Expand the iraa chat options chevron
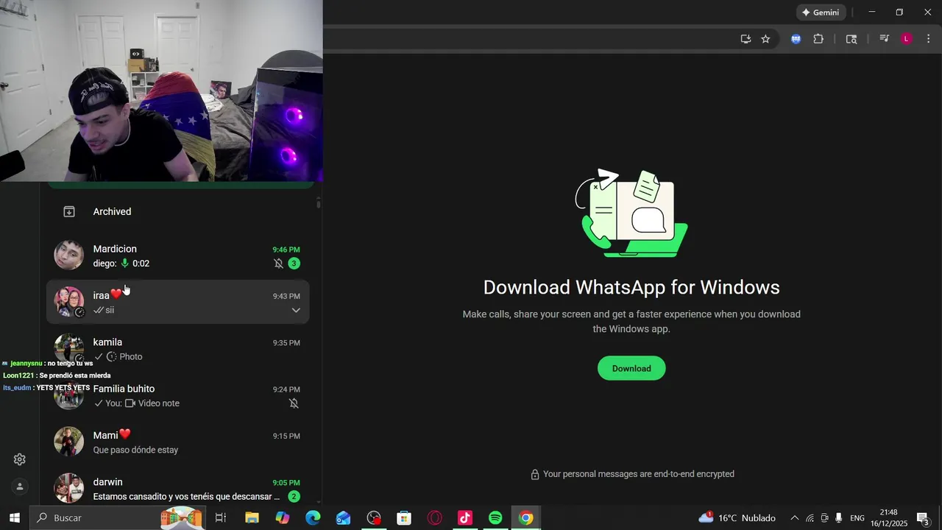Image resolution: width=942 pixels, height=530 pixels. (x=296, y=310)
